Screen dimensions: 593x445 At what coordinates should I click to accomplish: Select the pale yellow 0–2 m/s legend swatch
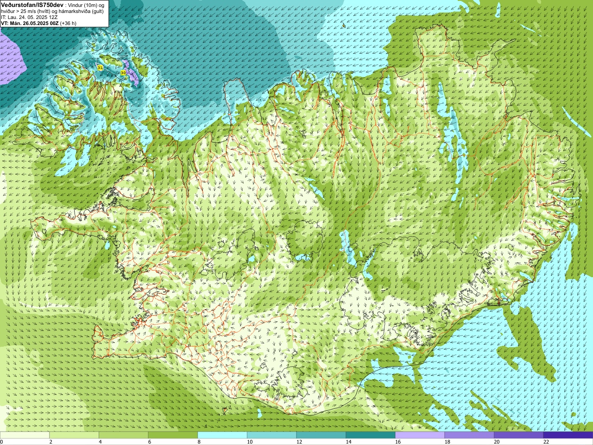[25, 435]
